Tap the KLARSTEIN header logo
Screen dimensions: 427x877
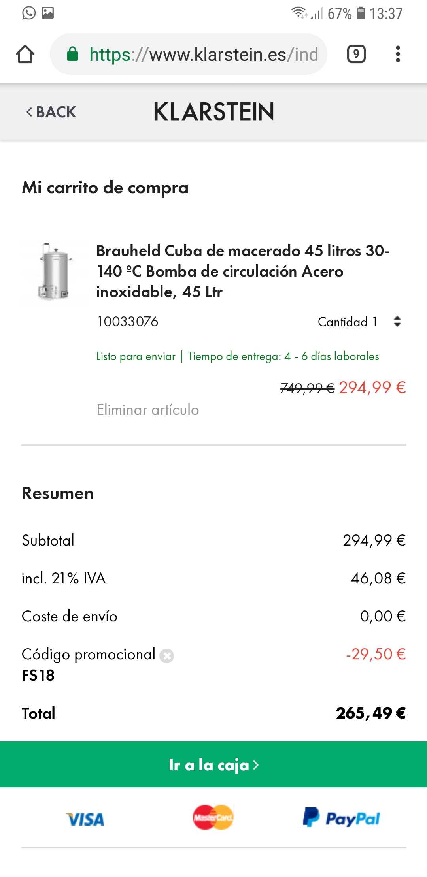213,112
